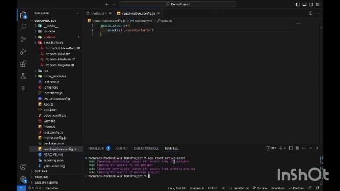Image resolution: width=340 pixels, height=191 pixels.
Task: Expand the __tests__ folder
Action: pos(35,26)
